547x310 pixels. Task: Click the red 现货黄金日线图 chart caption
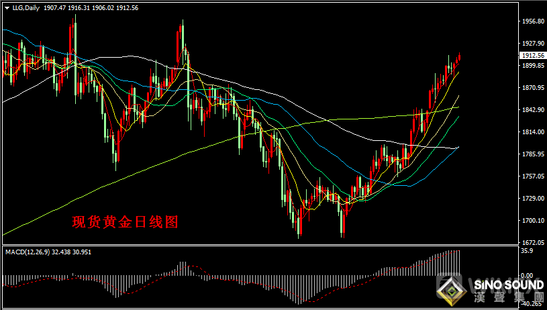(125, 221)
